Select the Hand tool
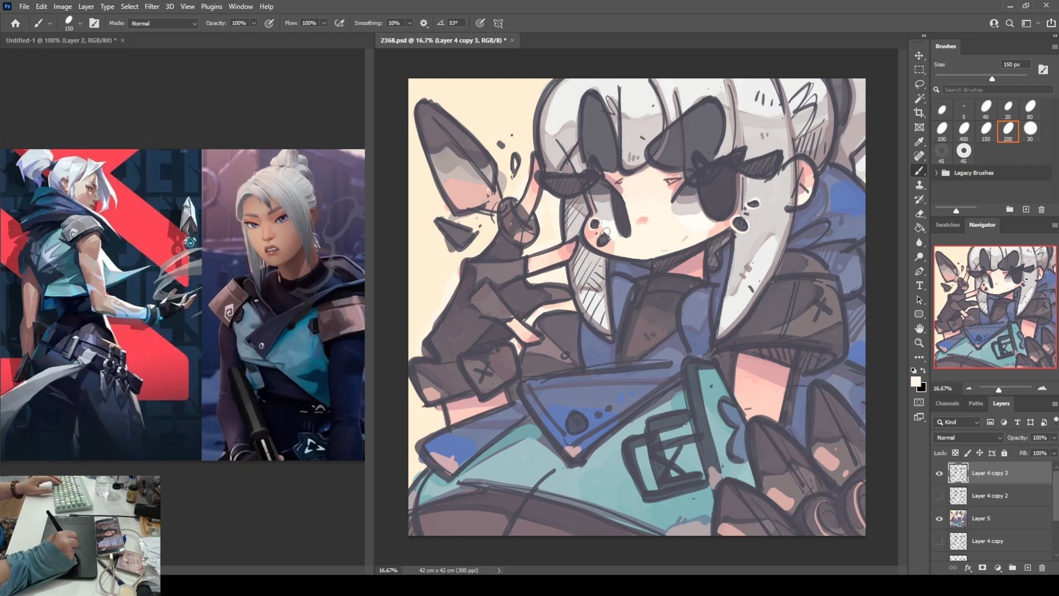The image size is (1059, 596). point(919,329)
